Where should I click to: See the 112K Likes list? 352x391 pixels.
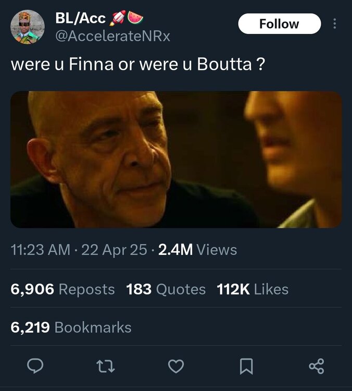click(253, 289)
